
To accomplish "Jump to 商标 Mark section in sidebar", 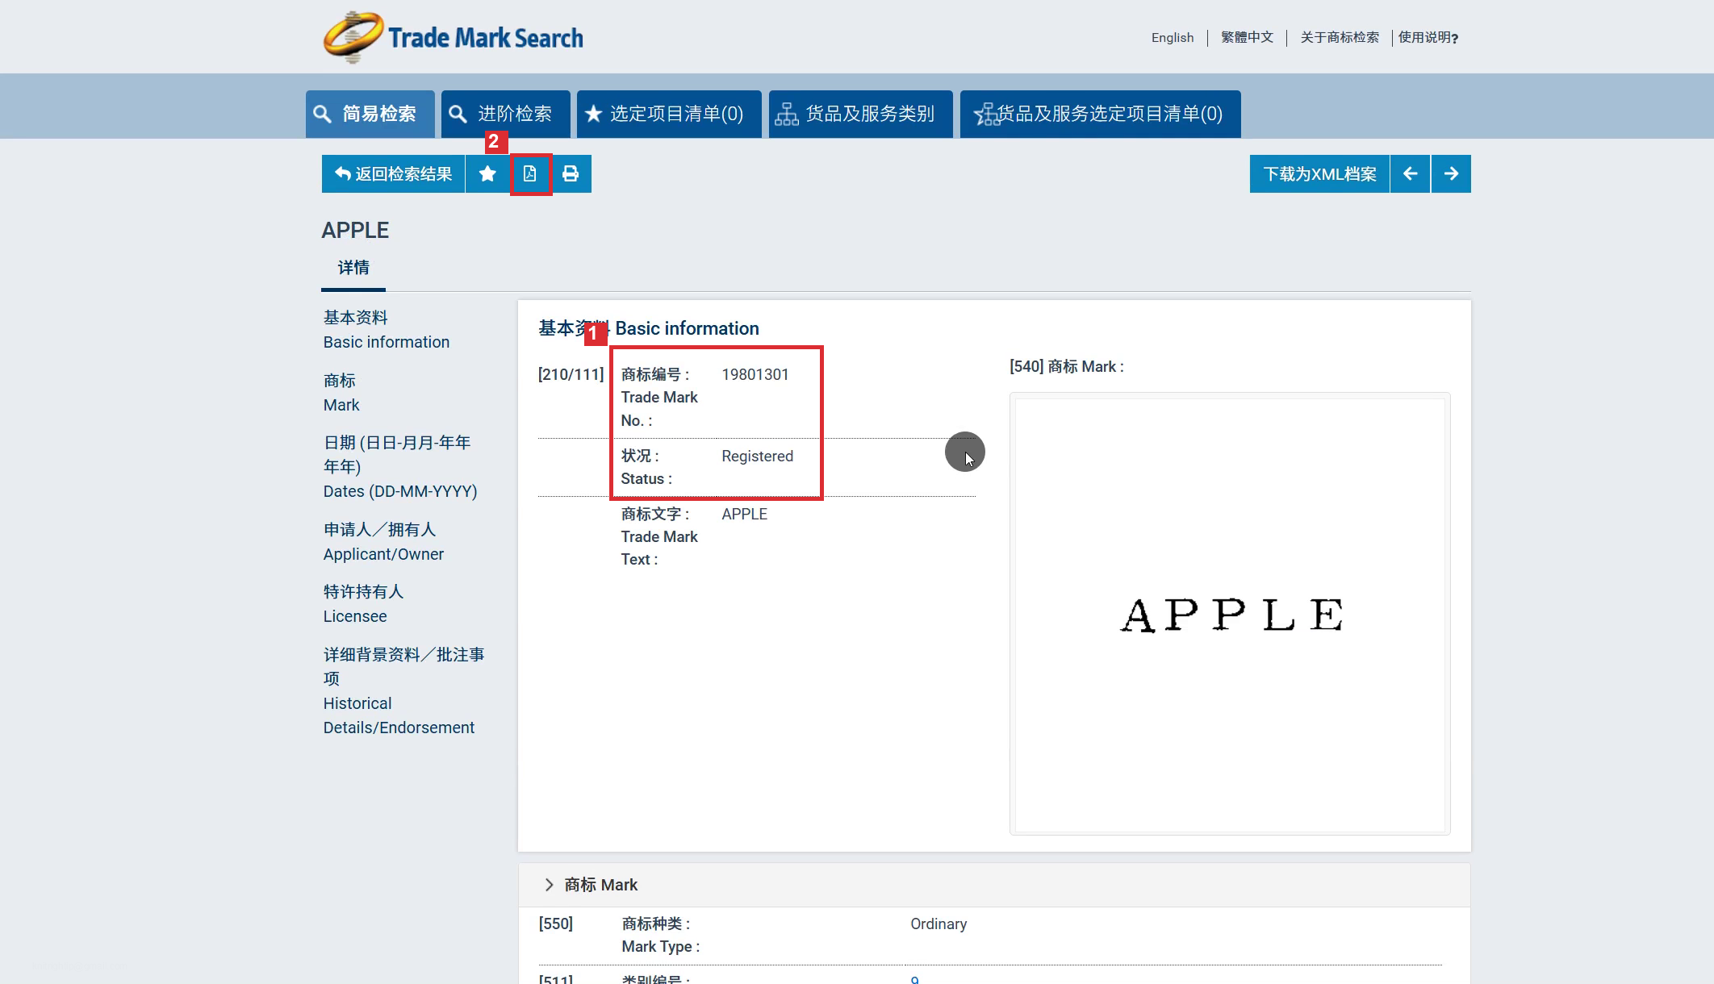I will pos(341,393).
